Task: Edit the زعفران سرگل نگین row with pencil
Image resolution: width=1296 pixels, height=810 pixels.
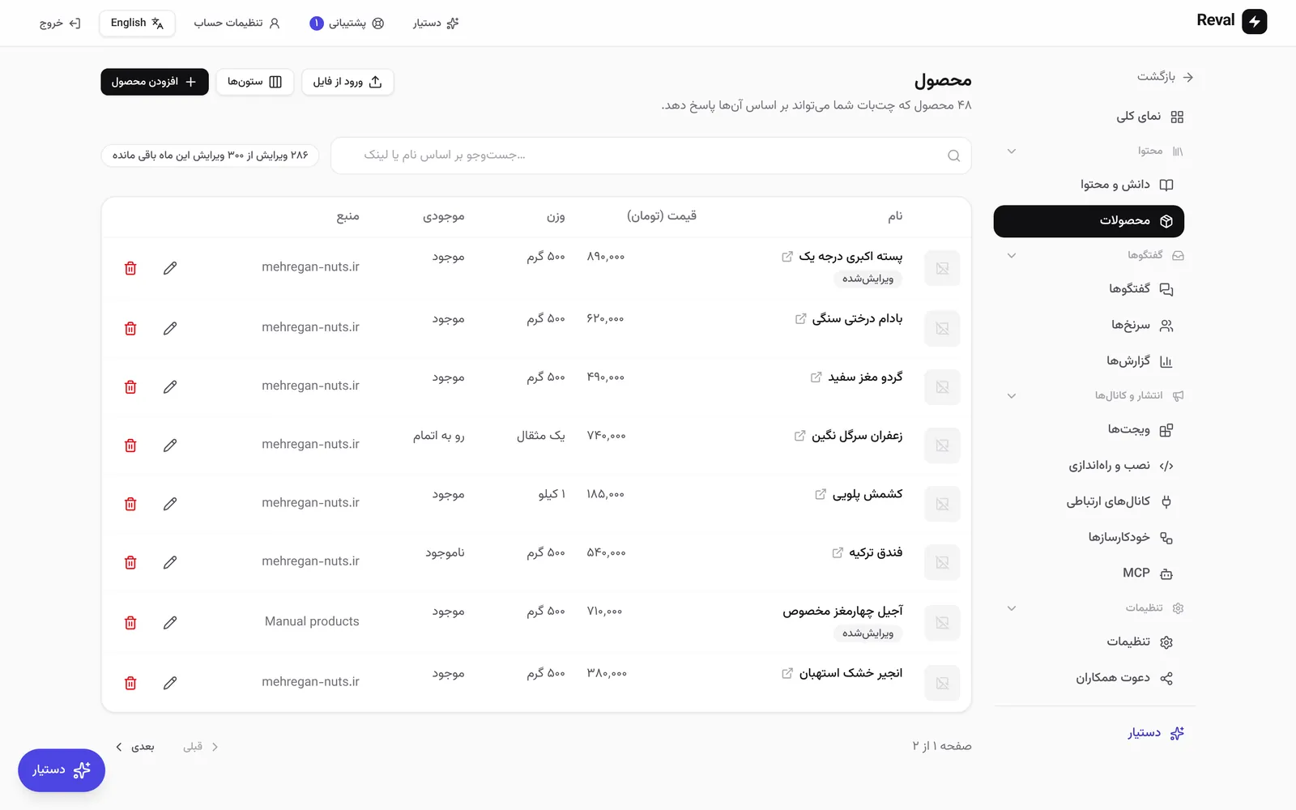Action: 170,446
